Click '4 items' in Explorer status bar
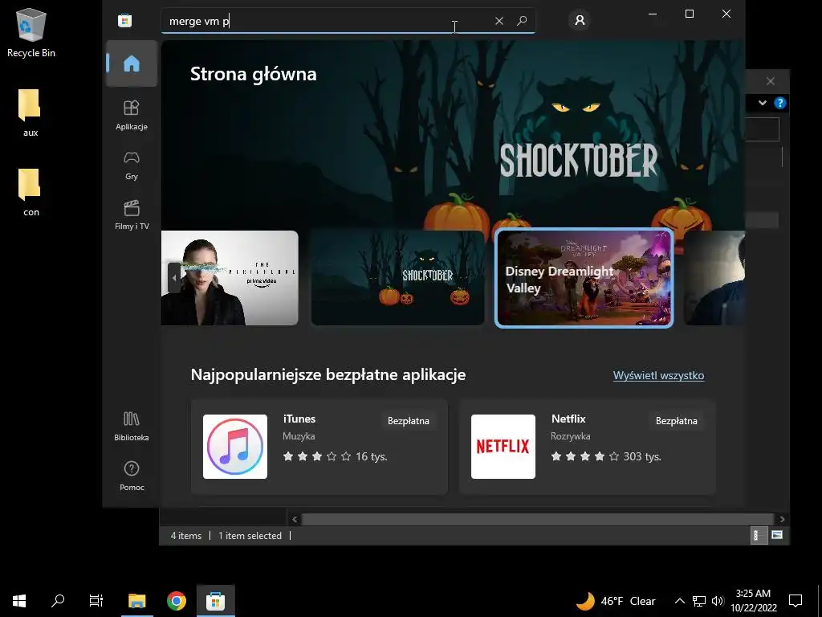The image size is (822, 617). tap(186, 536)
